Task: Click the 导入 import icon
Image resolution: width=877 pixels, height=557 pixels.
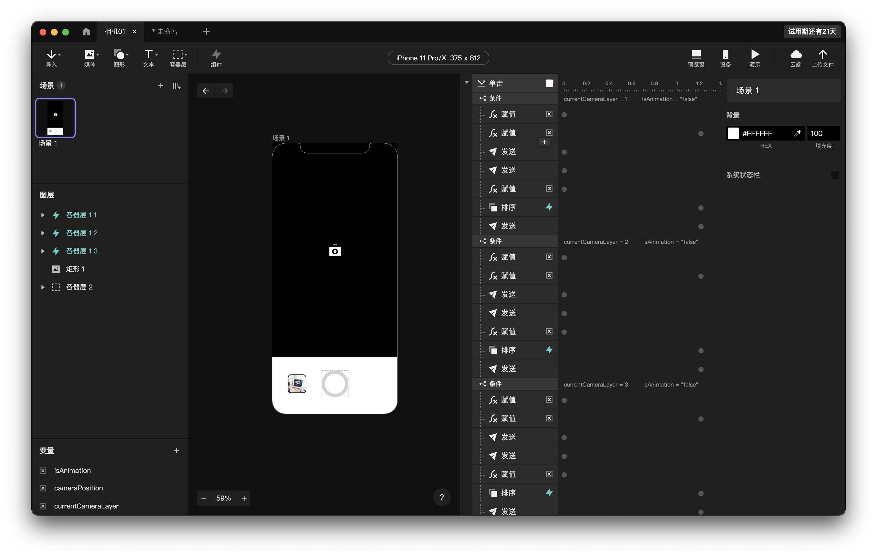Action: (51, 54)
